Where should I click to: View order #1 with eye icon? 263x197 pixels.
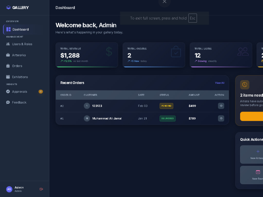pyautogui.click(x=221, y=118)
